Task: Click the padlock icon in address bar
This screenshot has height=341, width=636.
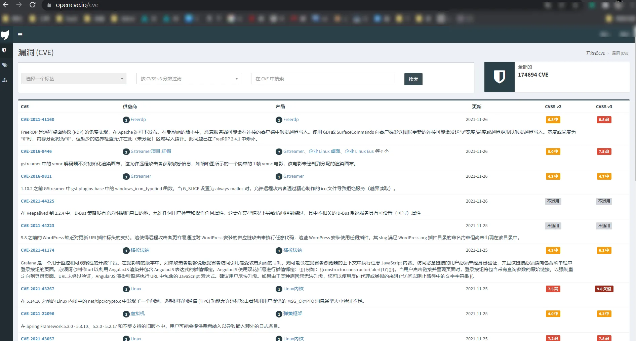Action: point(49,5)
